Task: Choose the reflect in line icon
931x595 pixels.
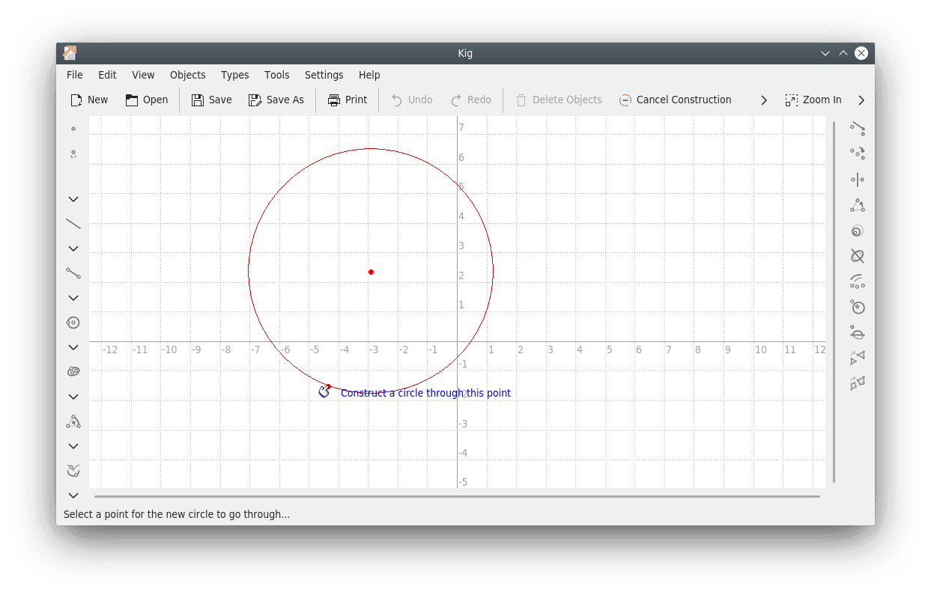Action: coord(858,180)
